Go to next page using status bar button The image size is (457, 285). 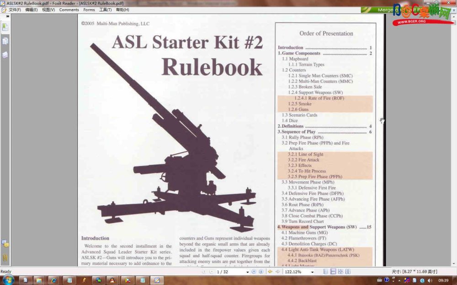(254, 272)
